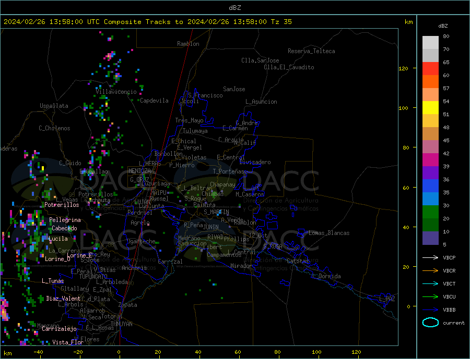The height and width of the screenshot is (359, 470).
Task: Click the Uspallata place label
Action: click(x=54, y=106)
